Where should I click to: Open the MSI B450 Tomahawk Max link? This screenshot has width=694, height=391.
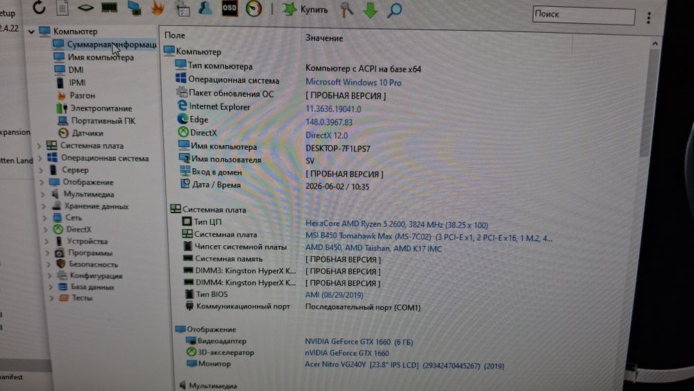coord(428,238)
